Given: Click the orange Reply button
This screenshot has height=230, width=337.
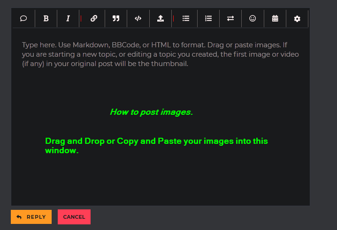Looking at the screenshot, I should point(31,217).
